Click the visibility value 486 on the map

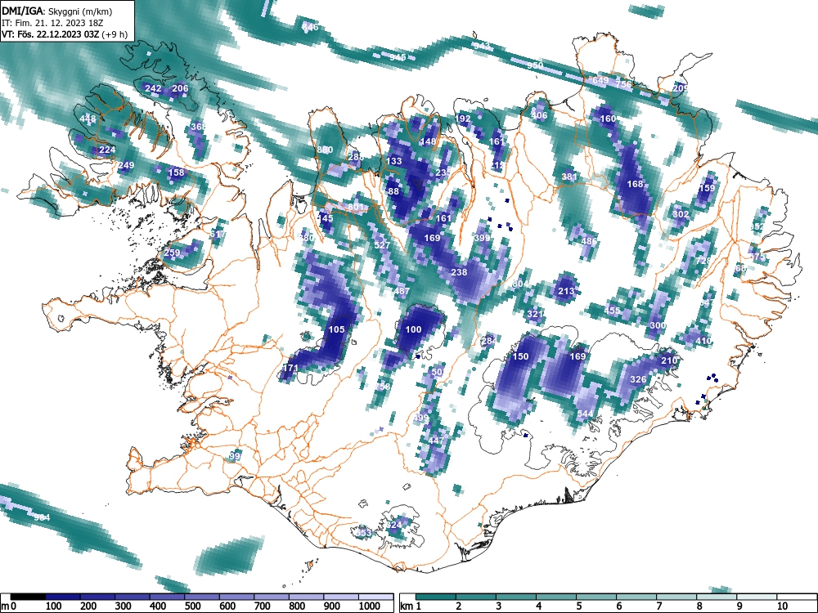pos(589,241)
